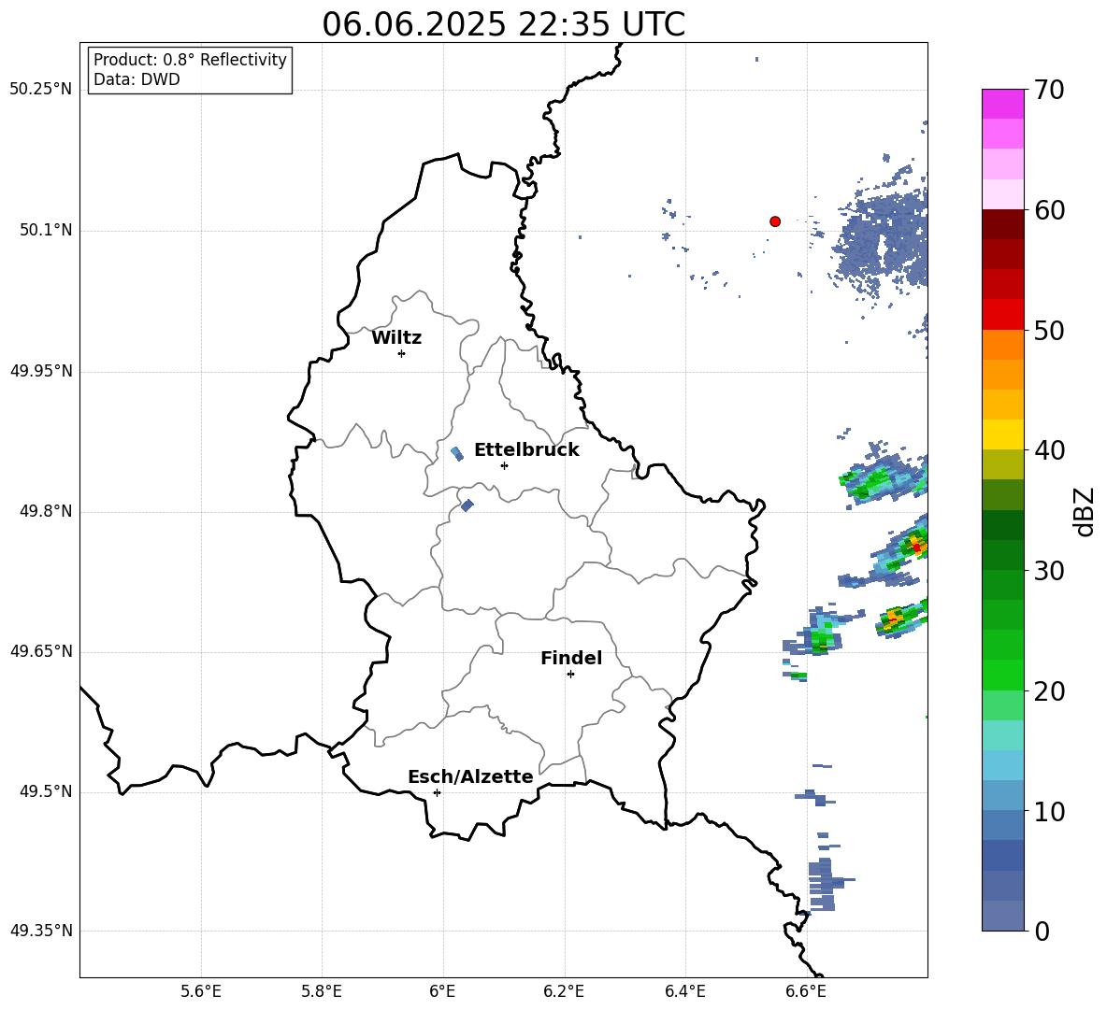Click the colorbar tick value 20
Screen dimensions: 1107x1010
pyautogui.click(x=1049, y=691)
